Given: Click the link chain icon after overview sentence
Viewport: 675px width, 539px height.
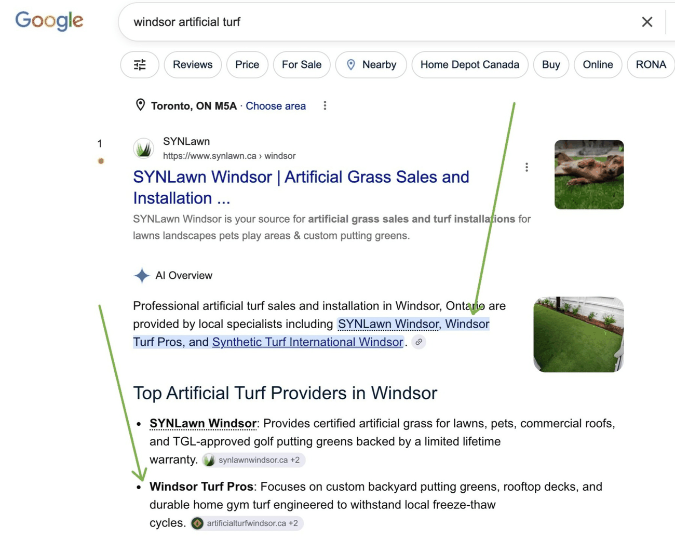Looking at the screenshot, I should tap(419, 342).
